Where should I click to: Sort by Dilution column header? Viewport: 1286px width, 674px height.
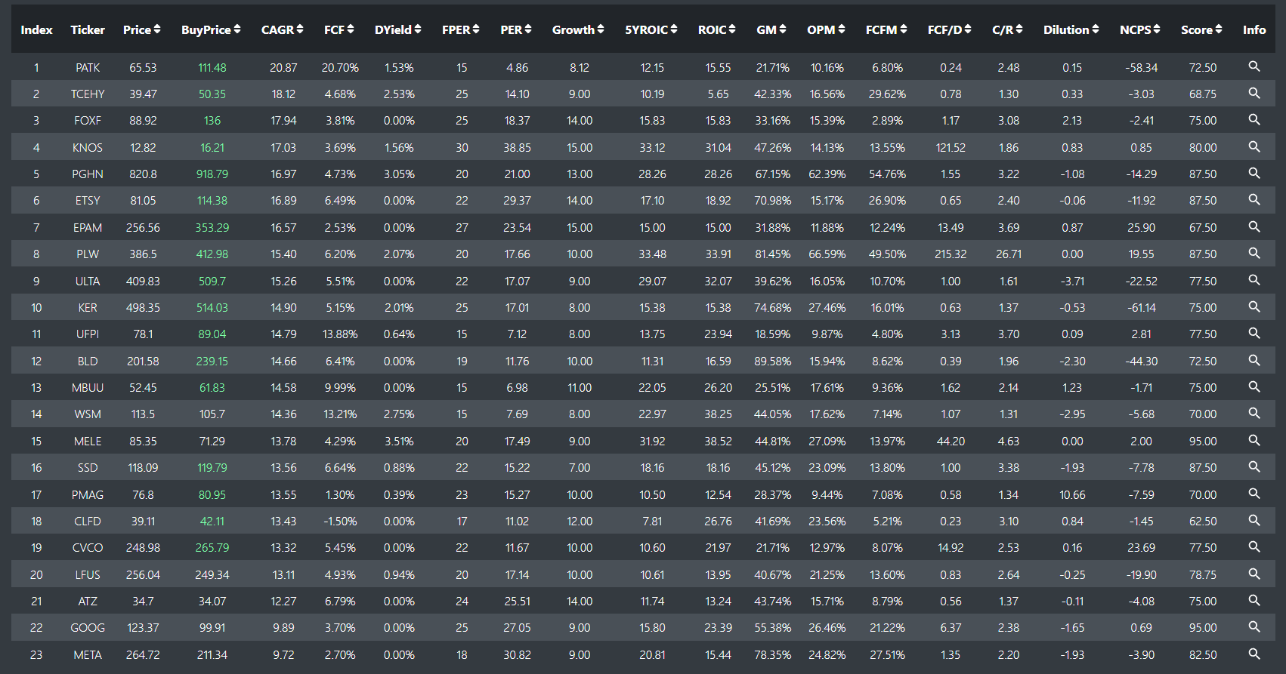point(1071,29)
